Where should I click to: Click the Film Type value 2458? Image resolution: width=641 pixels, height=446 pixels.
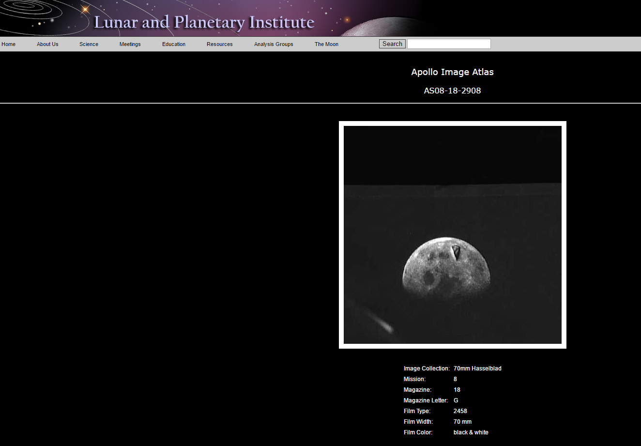460,411
